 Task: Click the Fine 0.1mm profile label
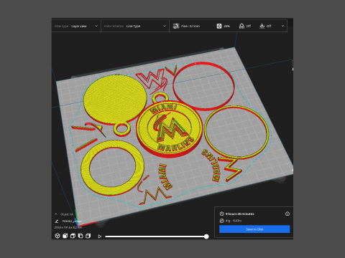point(190,26)
